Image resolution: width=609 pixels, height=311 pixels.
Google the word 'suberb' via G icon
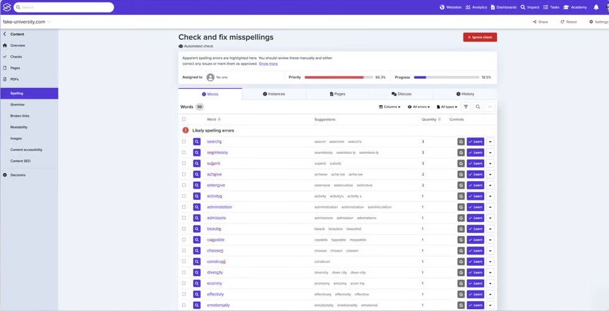[461, 163]
